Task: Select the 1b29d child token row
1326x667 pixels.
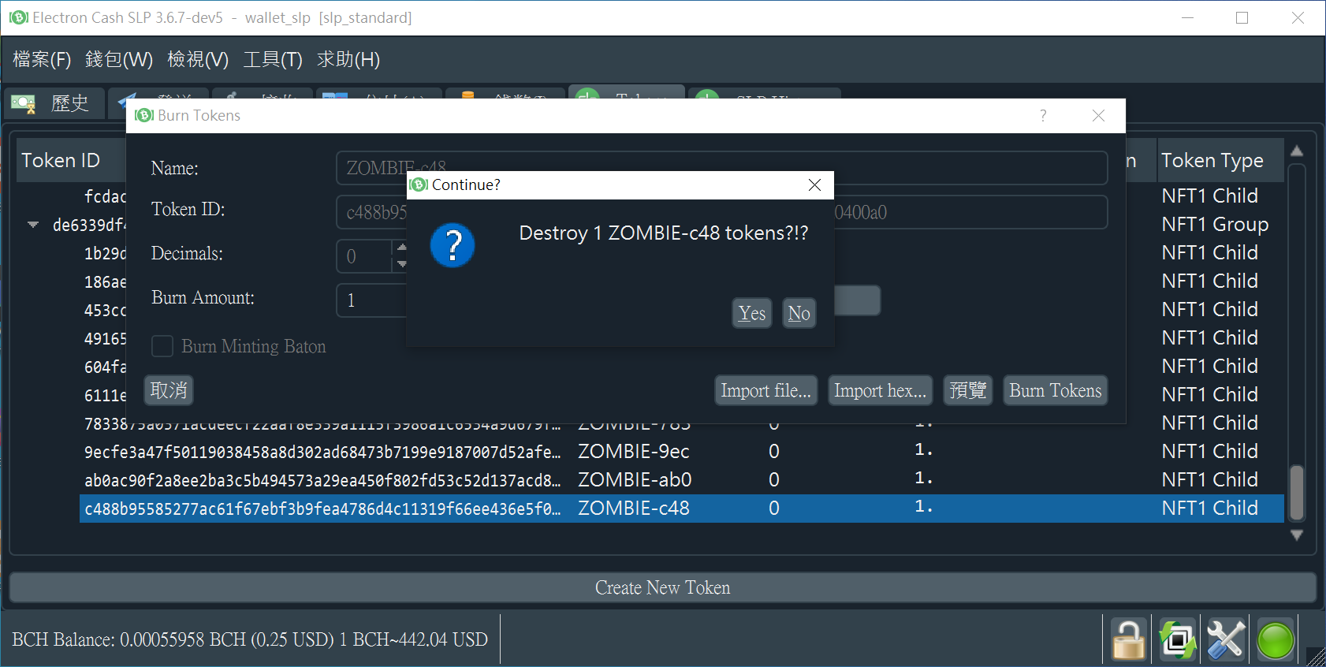Action: tap(105, 253)
